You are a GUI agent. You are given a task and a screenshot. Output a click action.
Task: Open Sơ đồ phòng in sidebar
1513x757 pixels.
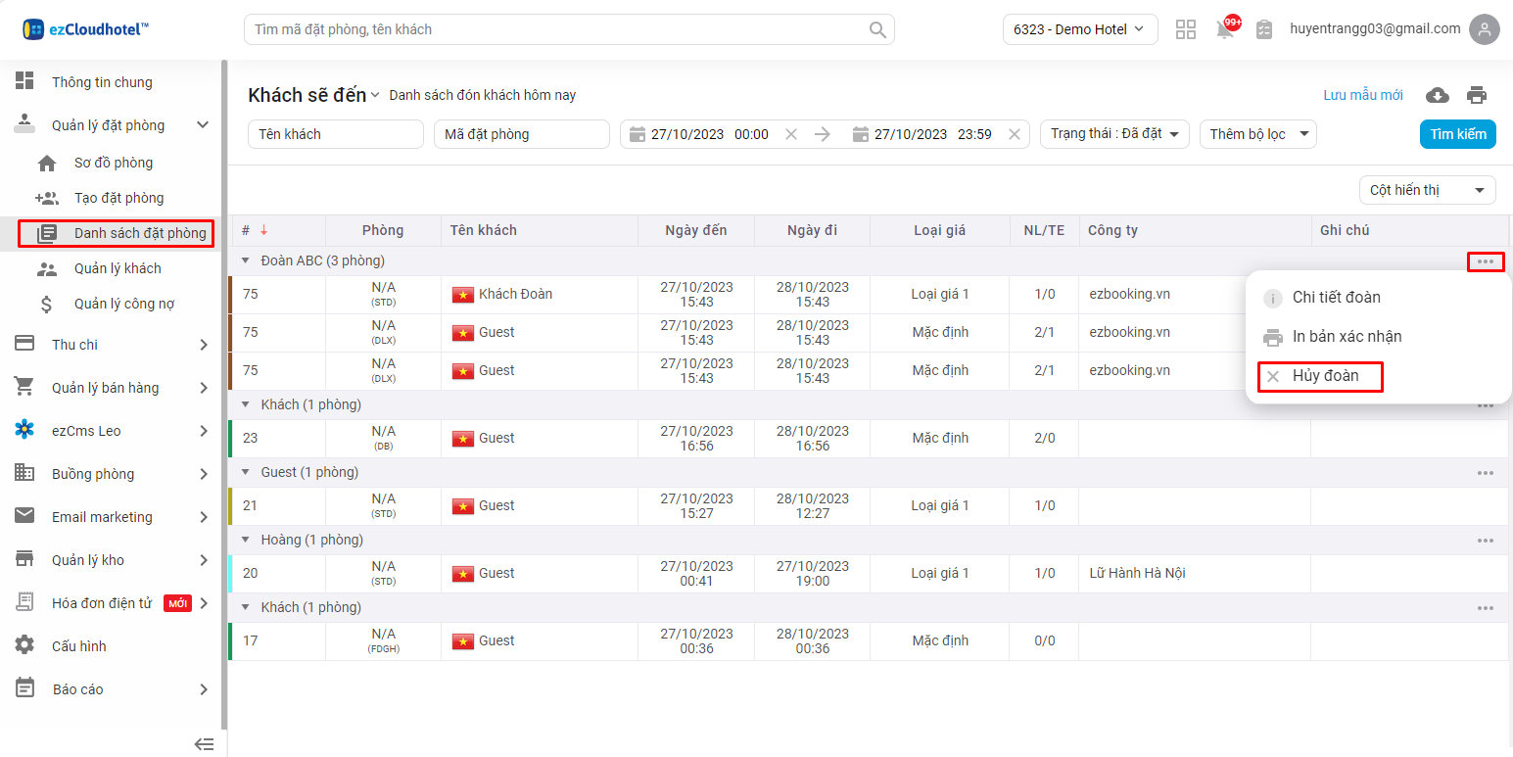coord(114,163)
